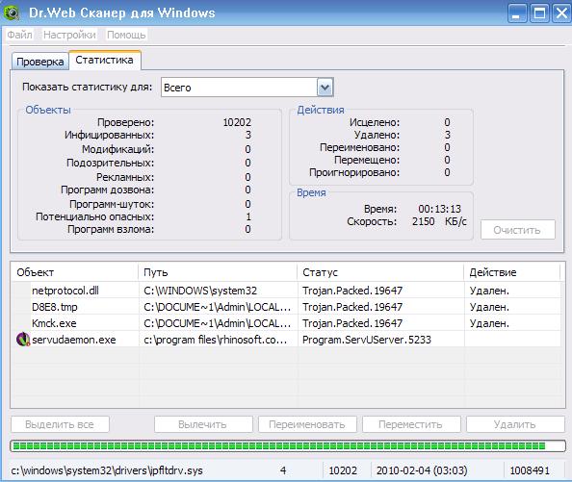572x482 pixels.
Task: Sort by the Статус column header
Action: (x=380, y=272)
